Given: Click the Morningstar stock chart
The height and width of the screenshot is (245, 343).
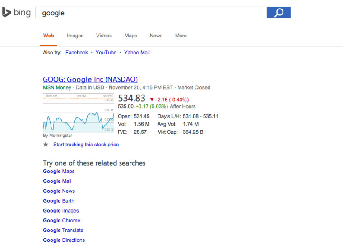Looking at the screenshot, I should (x=79, y=113).
